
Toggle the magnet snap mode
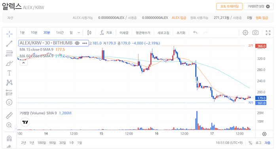[9, 138]
